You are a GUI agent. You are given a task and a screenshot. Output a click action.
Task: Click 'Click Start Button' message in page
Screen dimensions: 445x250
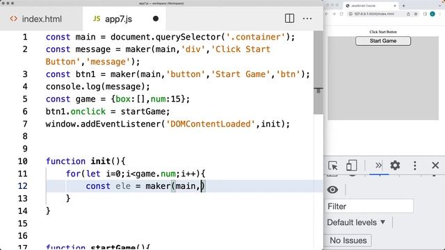[383, 32]
